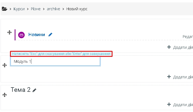Go to the Різне breadcrumb link
The width and height of the screenshot is (193, 112).
pyautogui.click(x=36, y=9)
